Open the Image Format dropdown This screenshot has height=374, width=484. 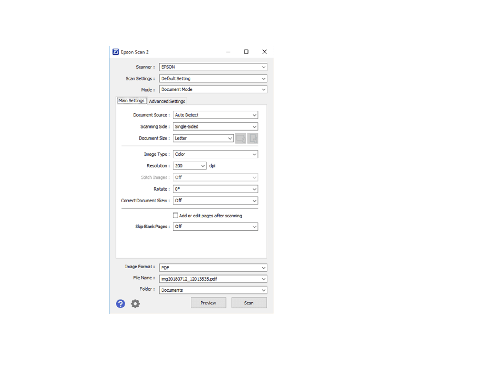coord(213,268)
